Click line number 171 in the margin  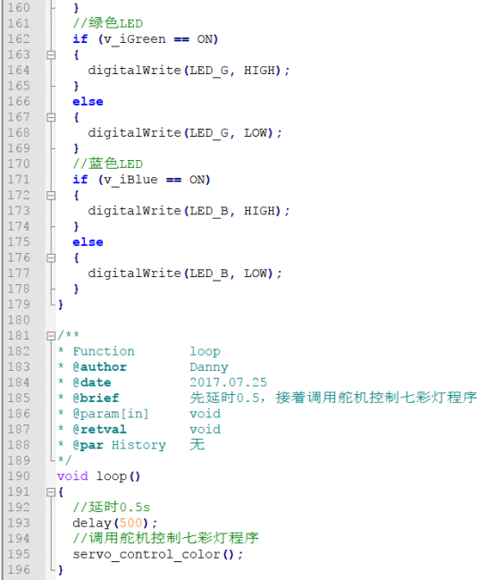click(19, 180)
